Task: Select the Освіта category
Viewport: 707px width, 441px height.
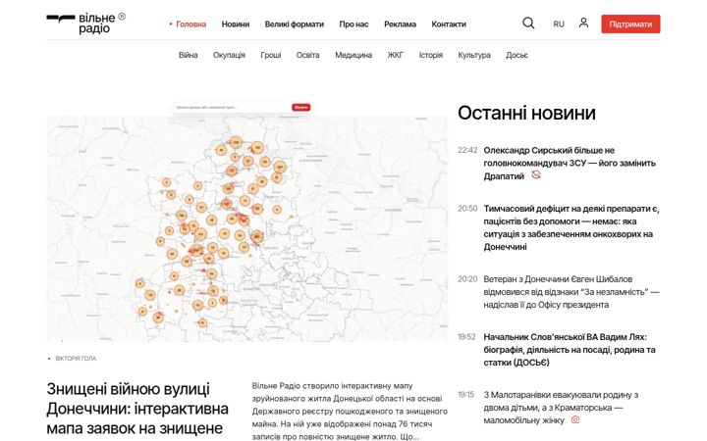Action: (x=308, y=55)
